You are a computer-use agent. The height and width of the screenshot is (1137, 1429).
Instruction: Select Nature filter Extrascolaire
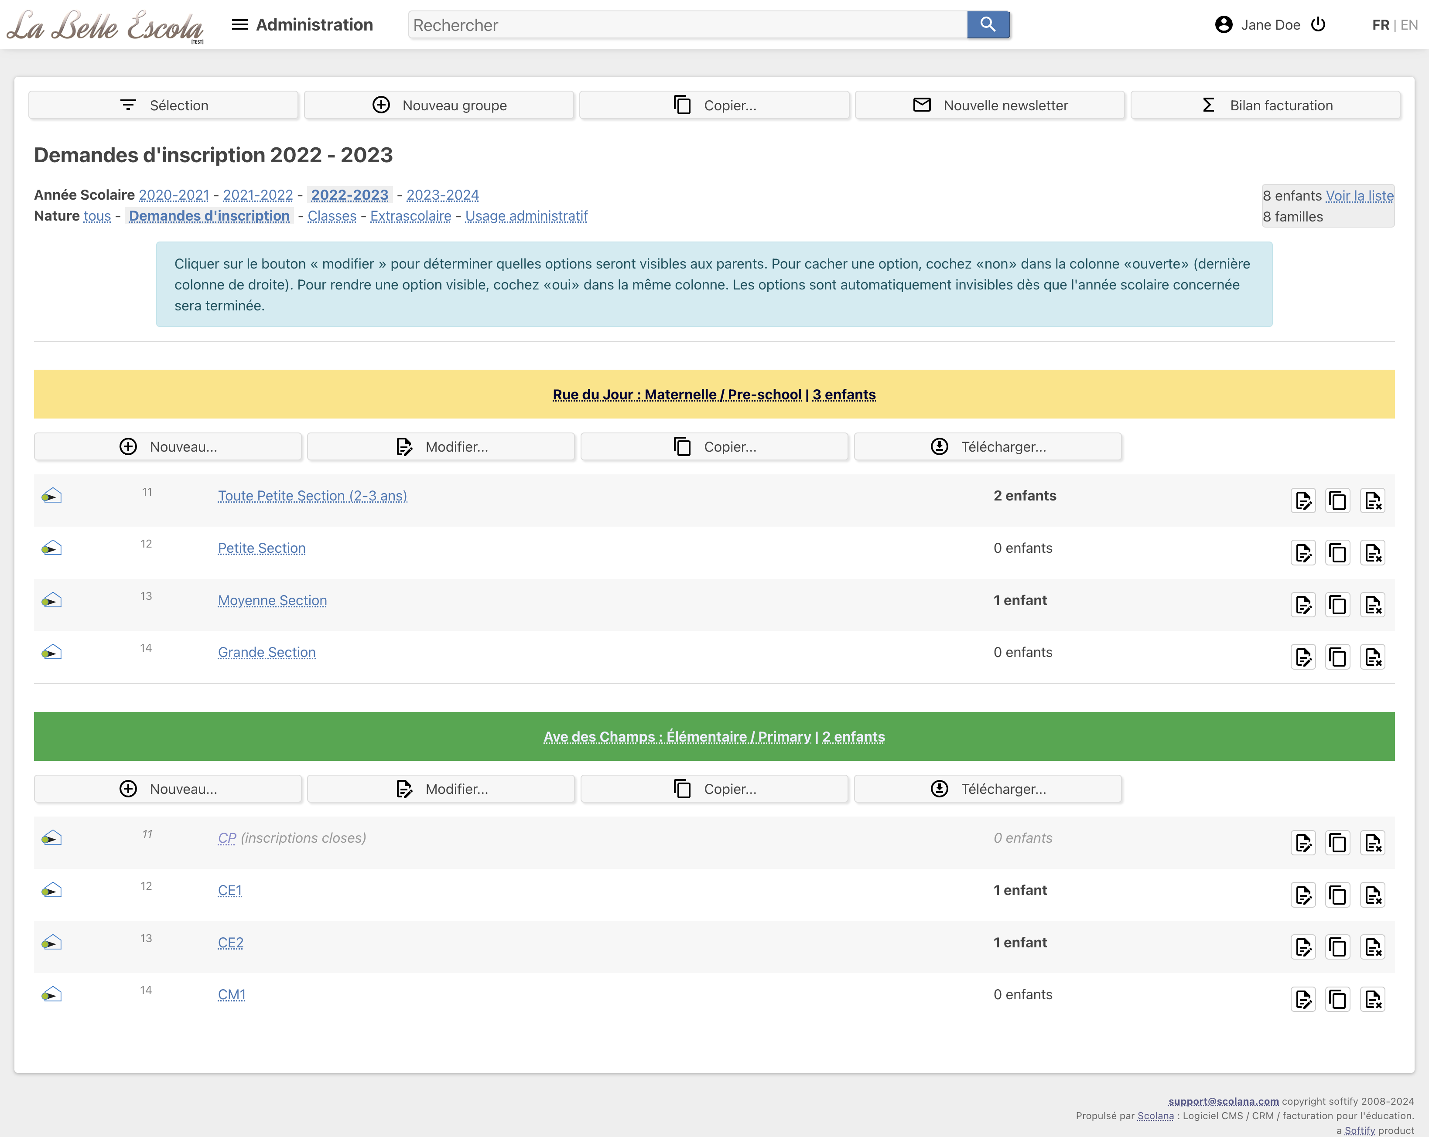click(x=411, y=216)
